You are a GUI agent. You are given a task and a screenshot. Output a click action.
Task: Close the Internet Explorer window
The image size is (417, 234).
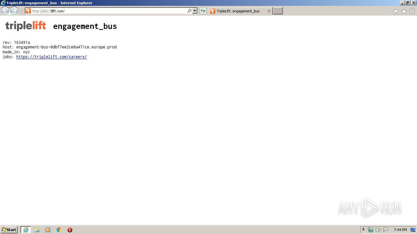click(413, 3)
